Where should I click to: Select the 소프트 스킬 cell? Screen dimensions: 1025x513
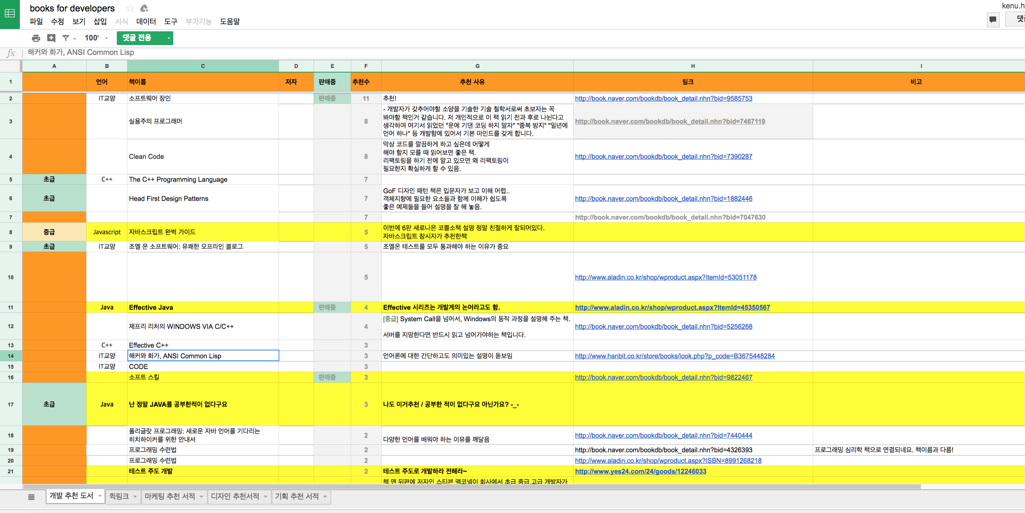tap(203, 377)
